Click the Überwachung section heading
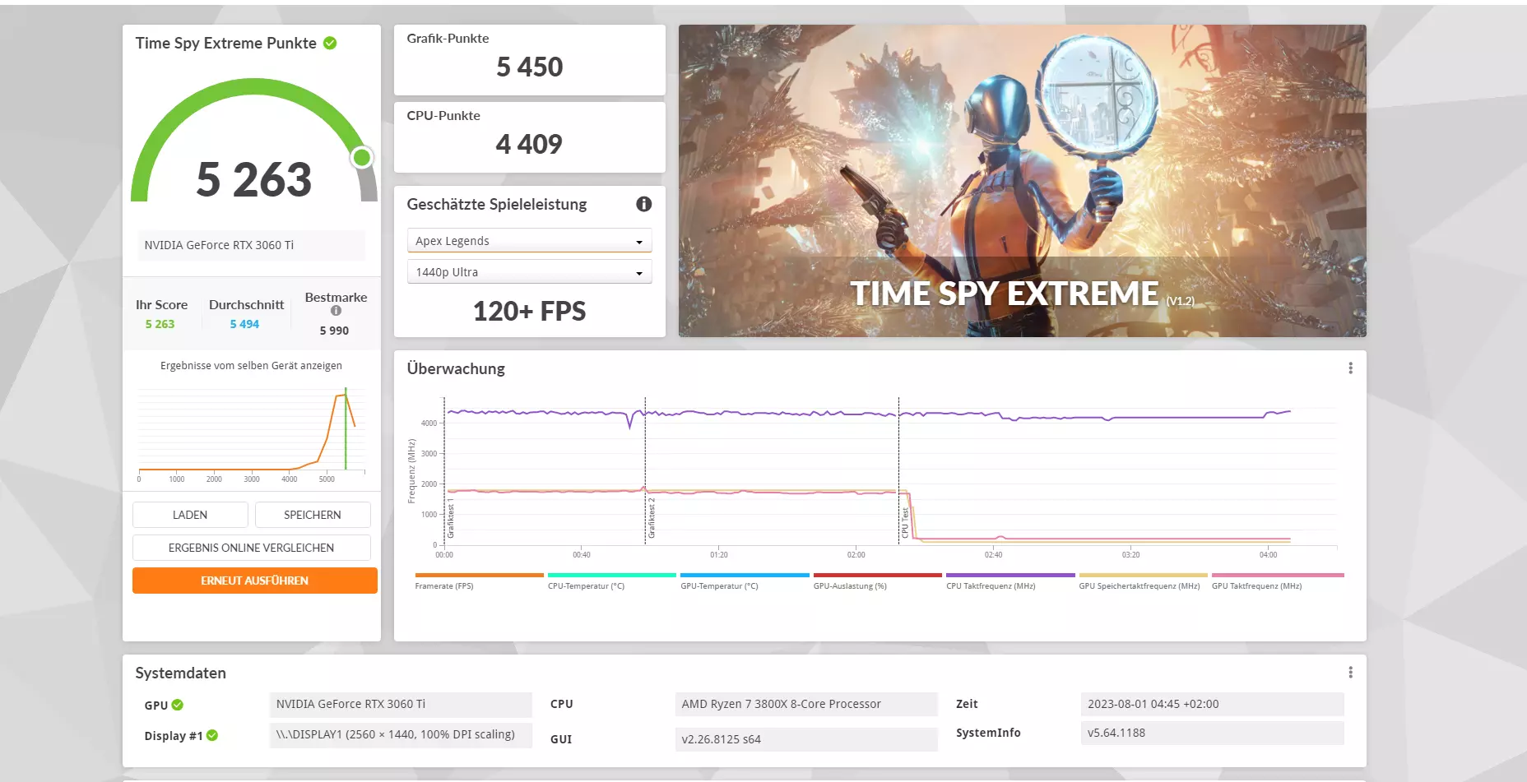 (x=456, y=368)
